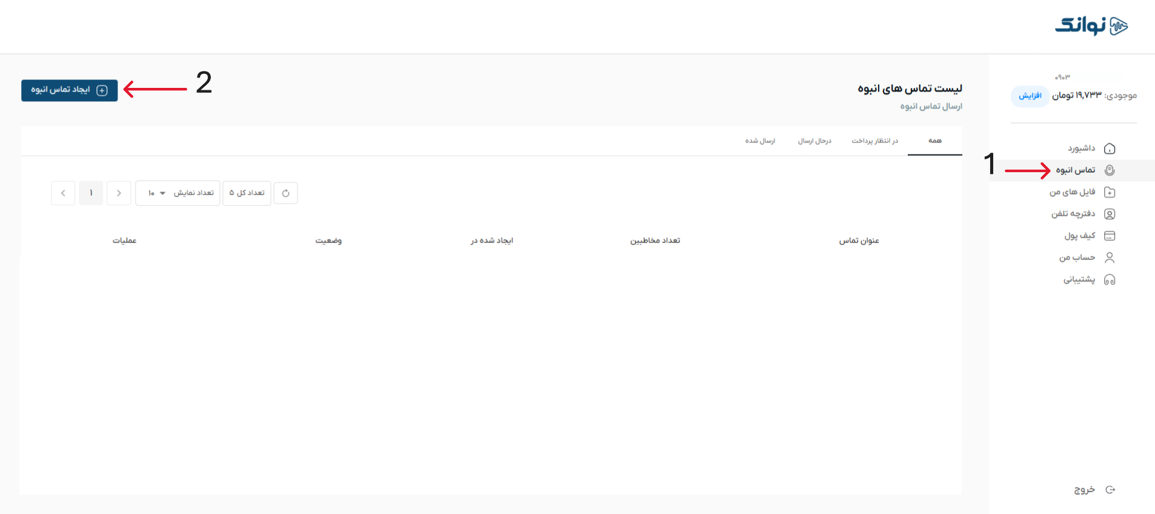This screenshot has width=1155, height=514.
Task: Open the Phonebook contact icon
Action: (1110, 214)
